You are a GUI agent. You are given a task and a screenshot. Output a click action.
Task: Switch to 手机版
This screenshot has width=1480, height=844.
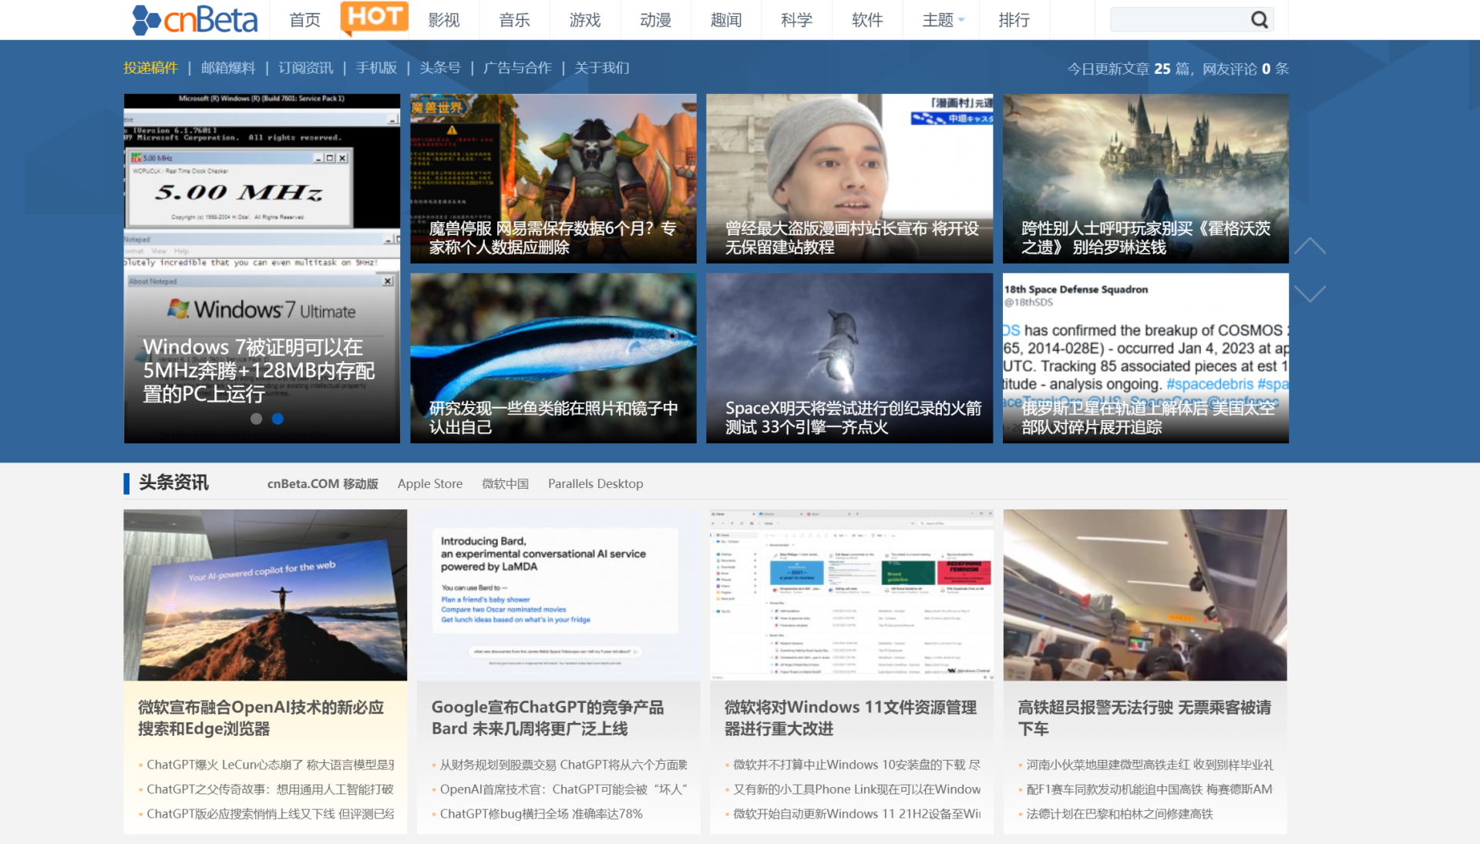pyautogui.click(x=376, y=68)
